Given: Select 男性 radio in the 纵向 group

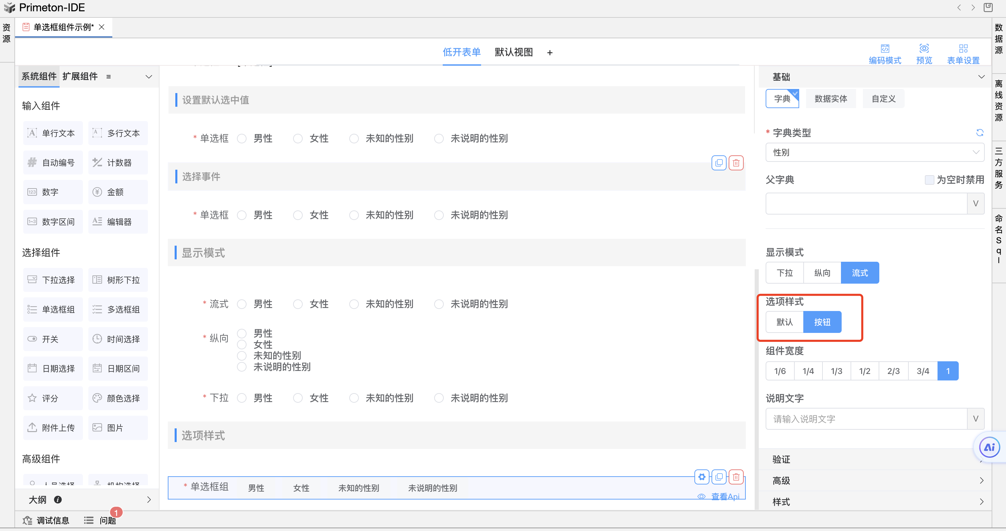Looking at the screenshot, I should [242, 333].
